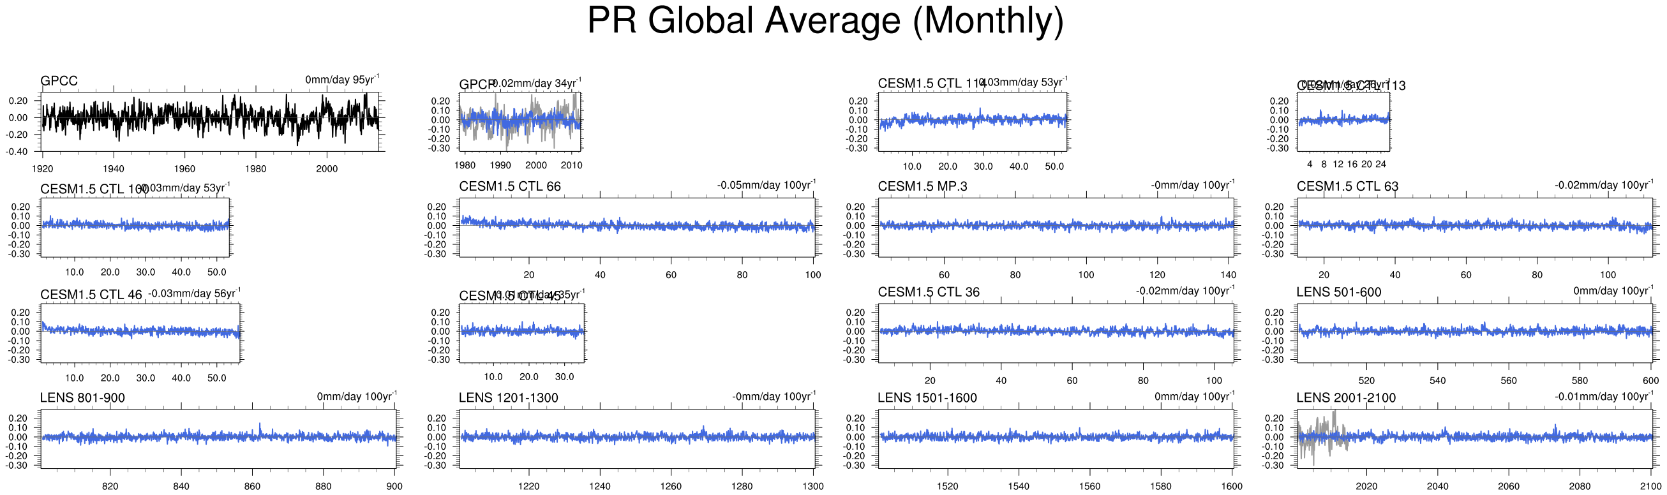Click the LENS 1501-1600 panel title
Viewport: 1667px width, 495px height.
tap(927, 397)
